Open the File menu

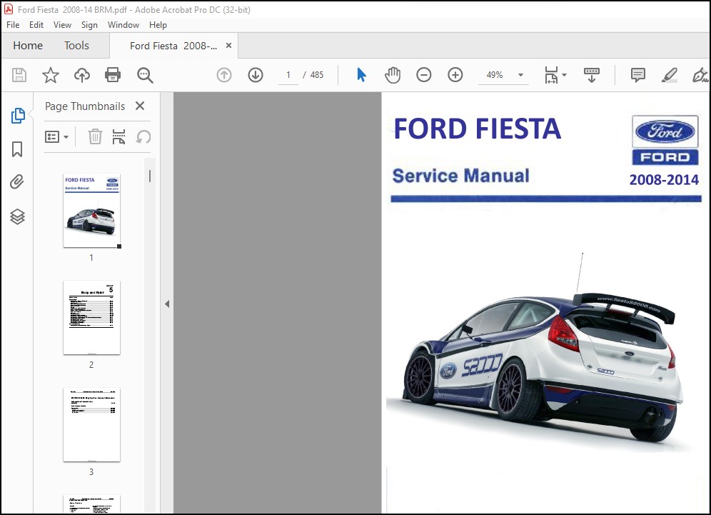click(13, 25)
